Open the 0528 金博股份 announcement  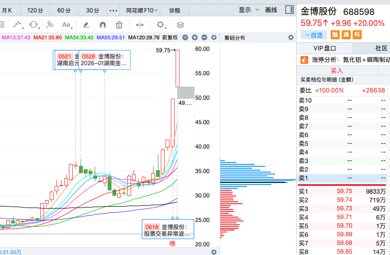104,60
